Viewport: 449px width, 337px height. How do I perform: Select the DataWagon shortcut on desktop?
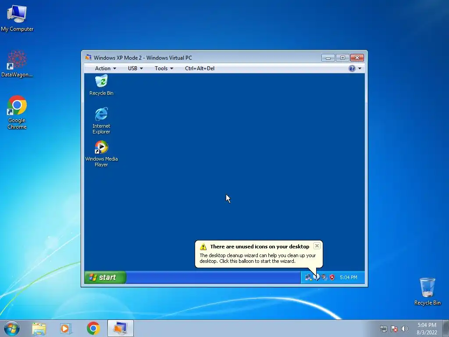tap(17, 64)
